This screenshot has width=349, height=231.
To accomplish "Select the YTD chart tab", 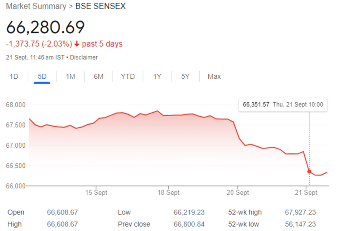I will [x=127, y=76].
